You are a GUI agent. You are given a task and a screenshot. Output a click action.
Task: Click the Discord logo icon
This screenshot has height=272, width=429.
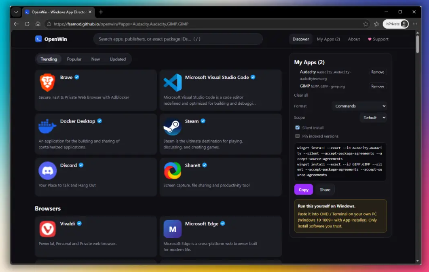point(47,170)
